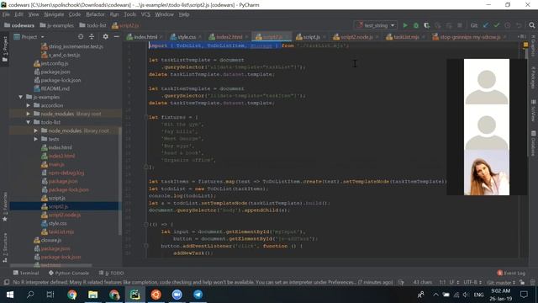Screen dimensions: 538x303
Task: Click the grey Stop square icon
Action: (460, 25)
